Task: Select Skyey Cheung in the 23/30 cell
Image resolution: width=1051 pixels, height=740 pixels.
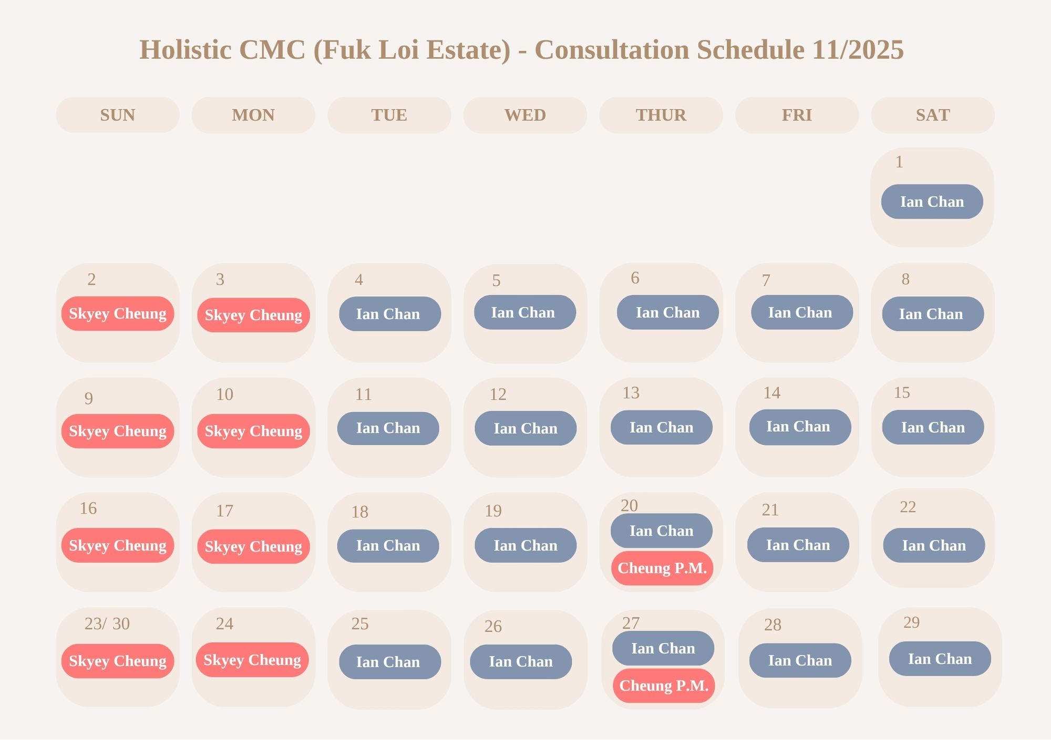Action: (118, 661)
